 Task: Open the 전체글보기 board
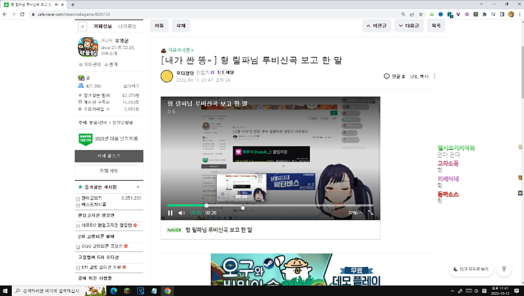click(x=92, y=198)
